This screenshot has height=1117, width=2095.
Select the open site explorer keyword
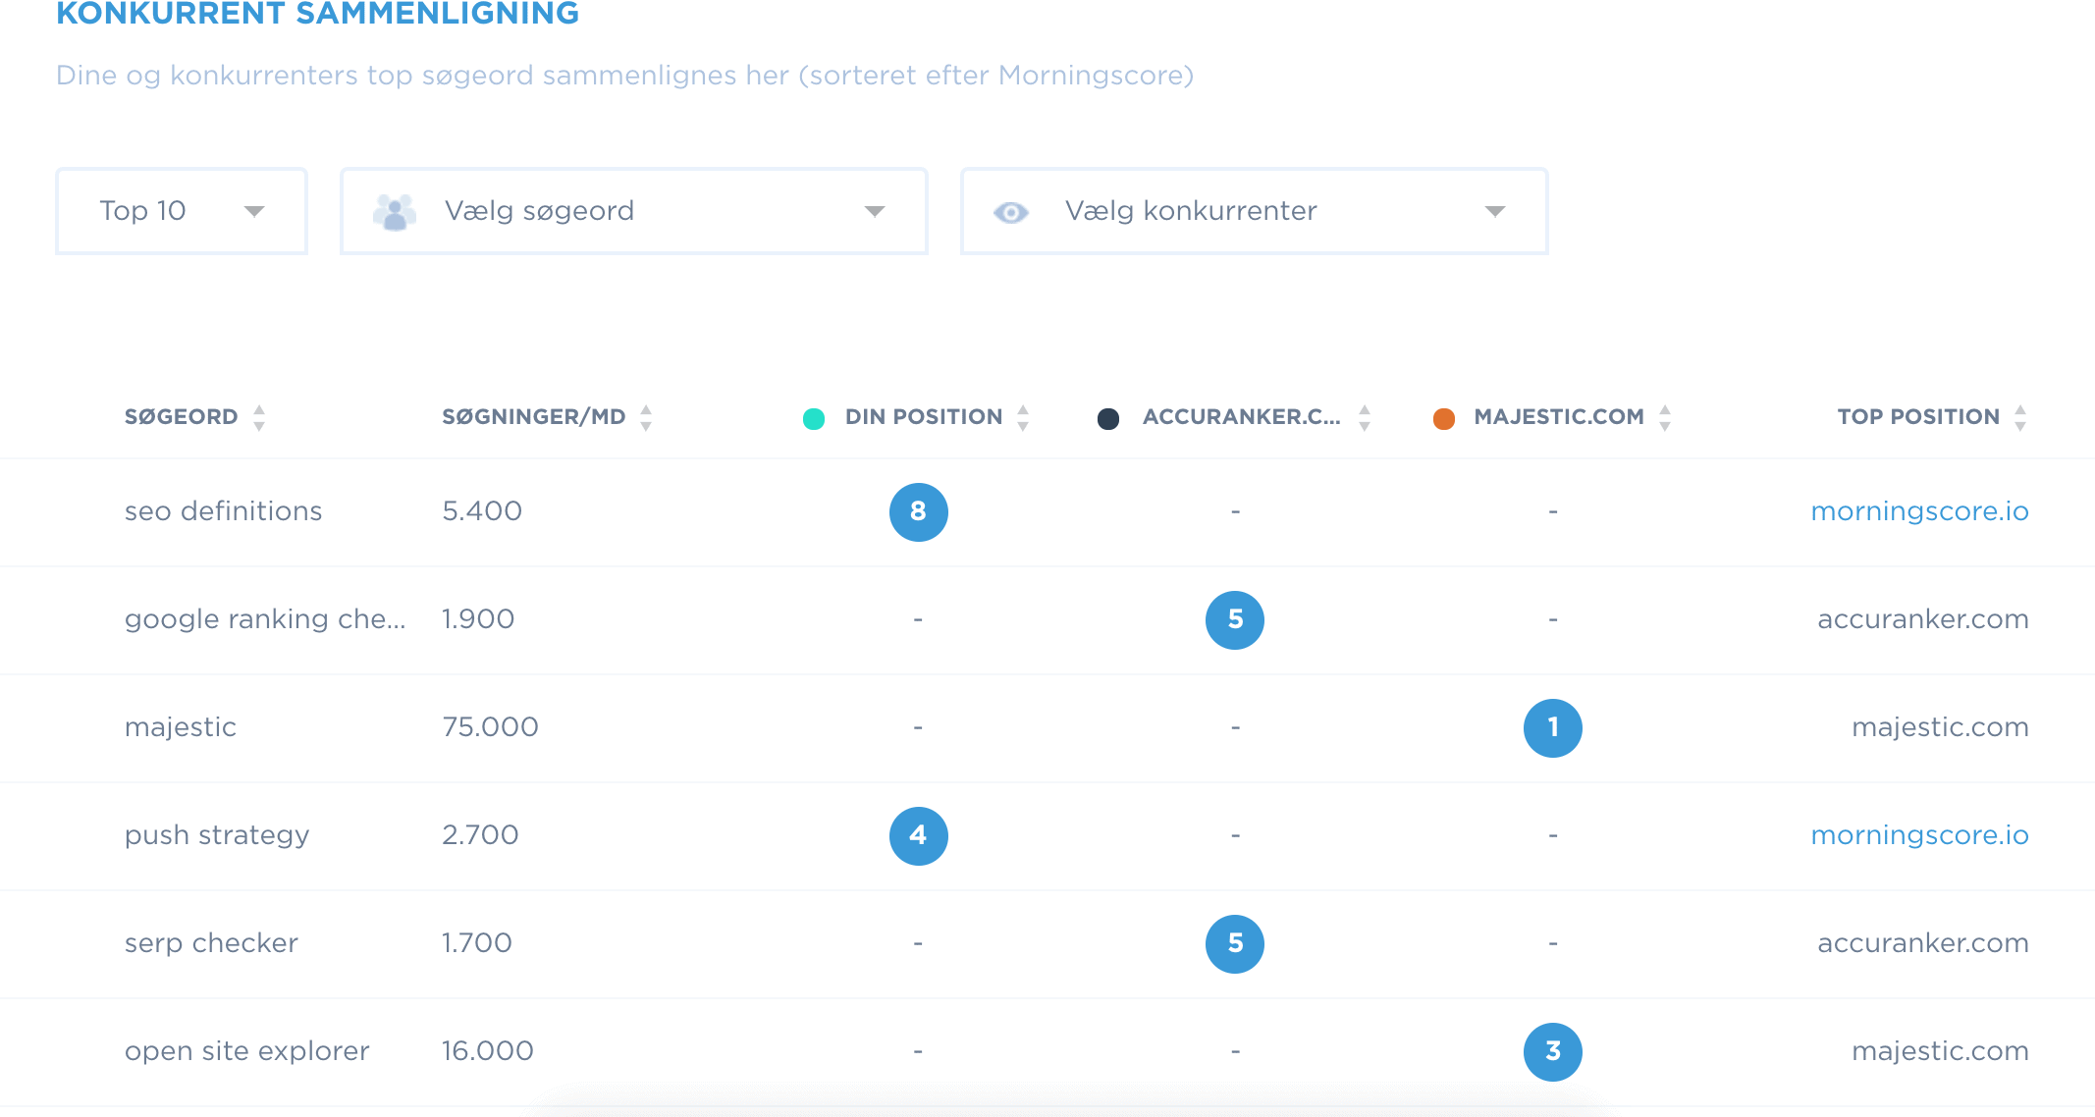pyautogui.click(x=246, y=1051)
